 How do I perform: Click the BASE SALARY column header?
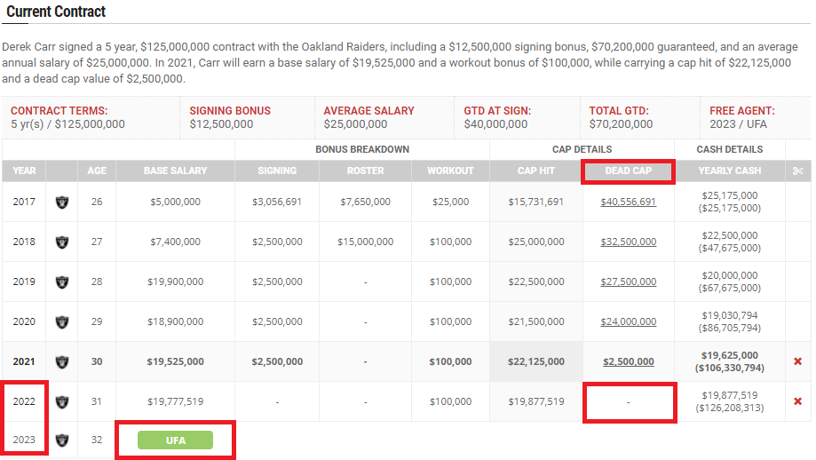[x=176, y=171]
